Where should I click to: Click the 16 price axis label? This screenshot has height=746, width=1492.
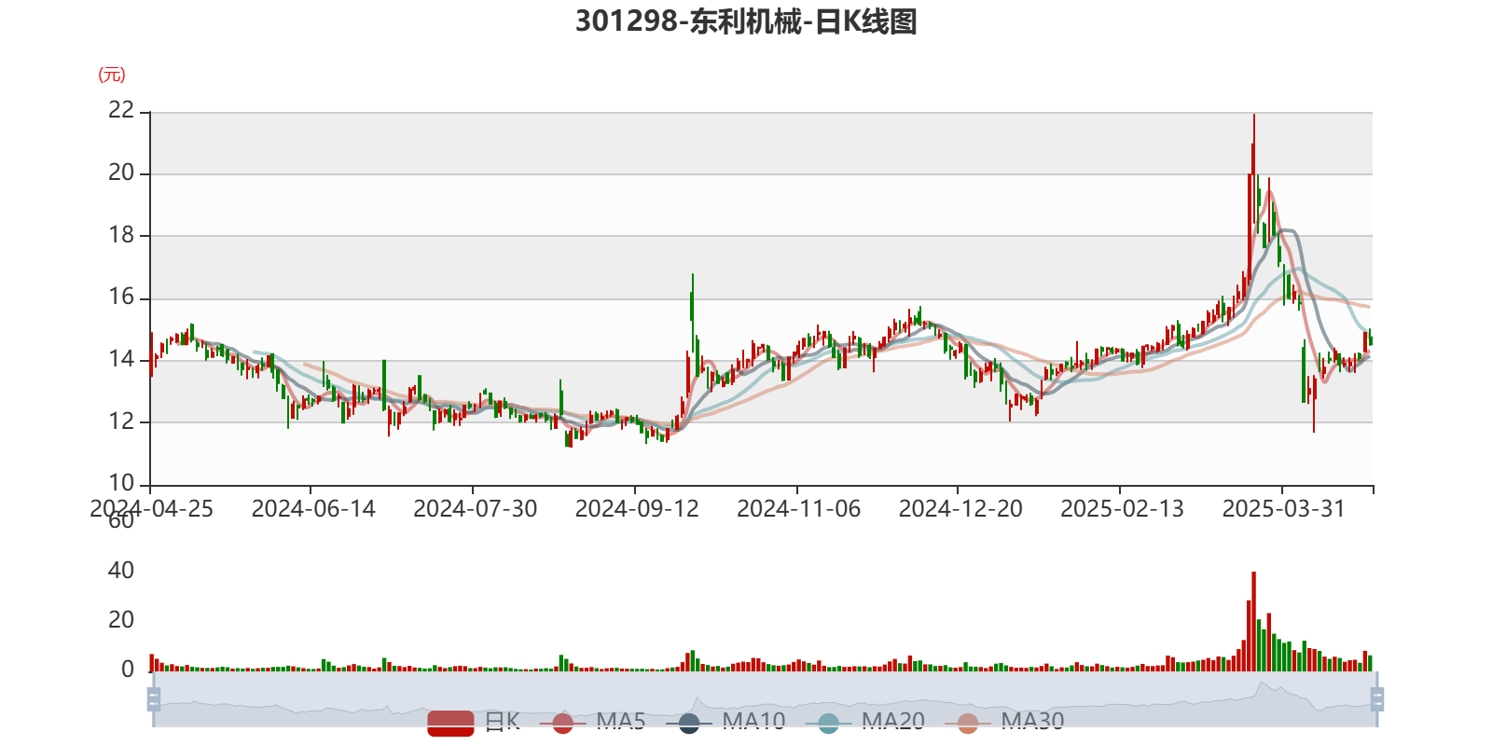click(x=121, y=297)
